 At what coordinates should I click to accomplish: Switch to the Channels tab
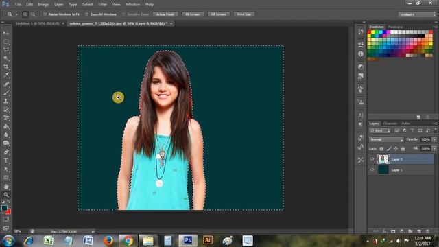point(390,123)
